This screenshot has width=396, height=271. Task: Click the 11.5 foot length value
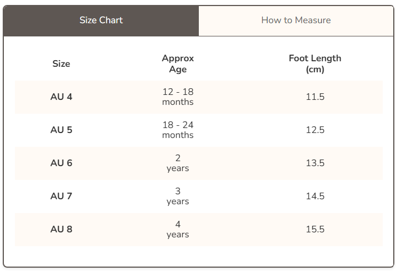pyautogui.click(x=315, y=97)
